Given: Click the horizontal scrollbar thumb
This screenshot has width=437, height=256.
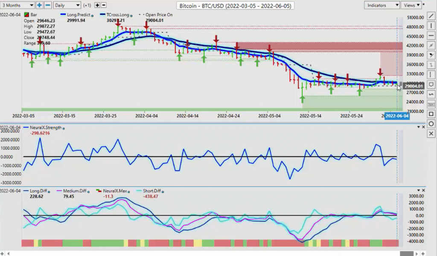Looking at the screenshot, I should click(407, 253).
